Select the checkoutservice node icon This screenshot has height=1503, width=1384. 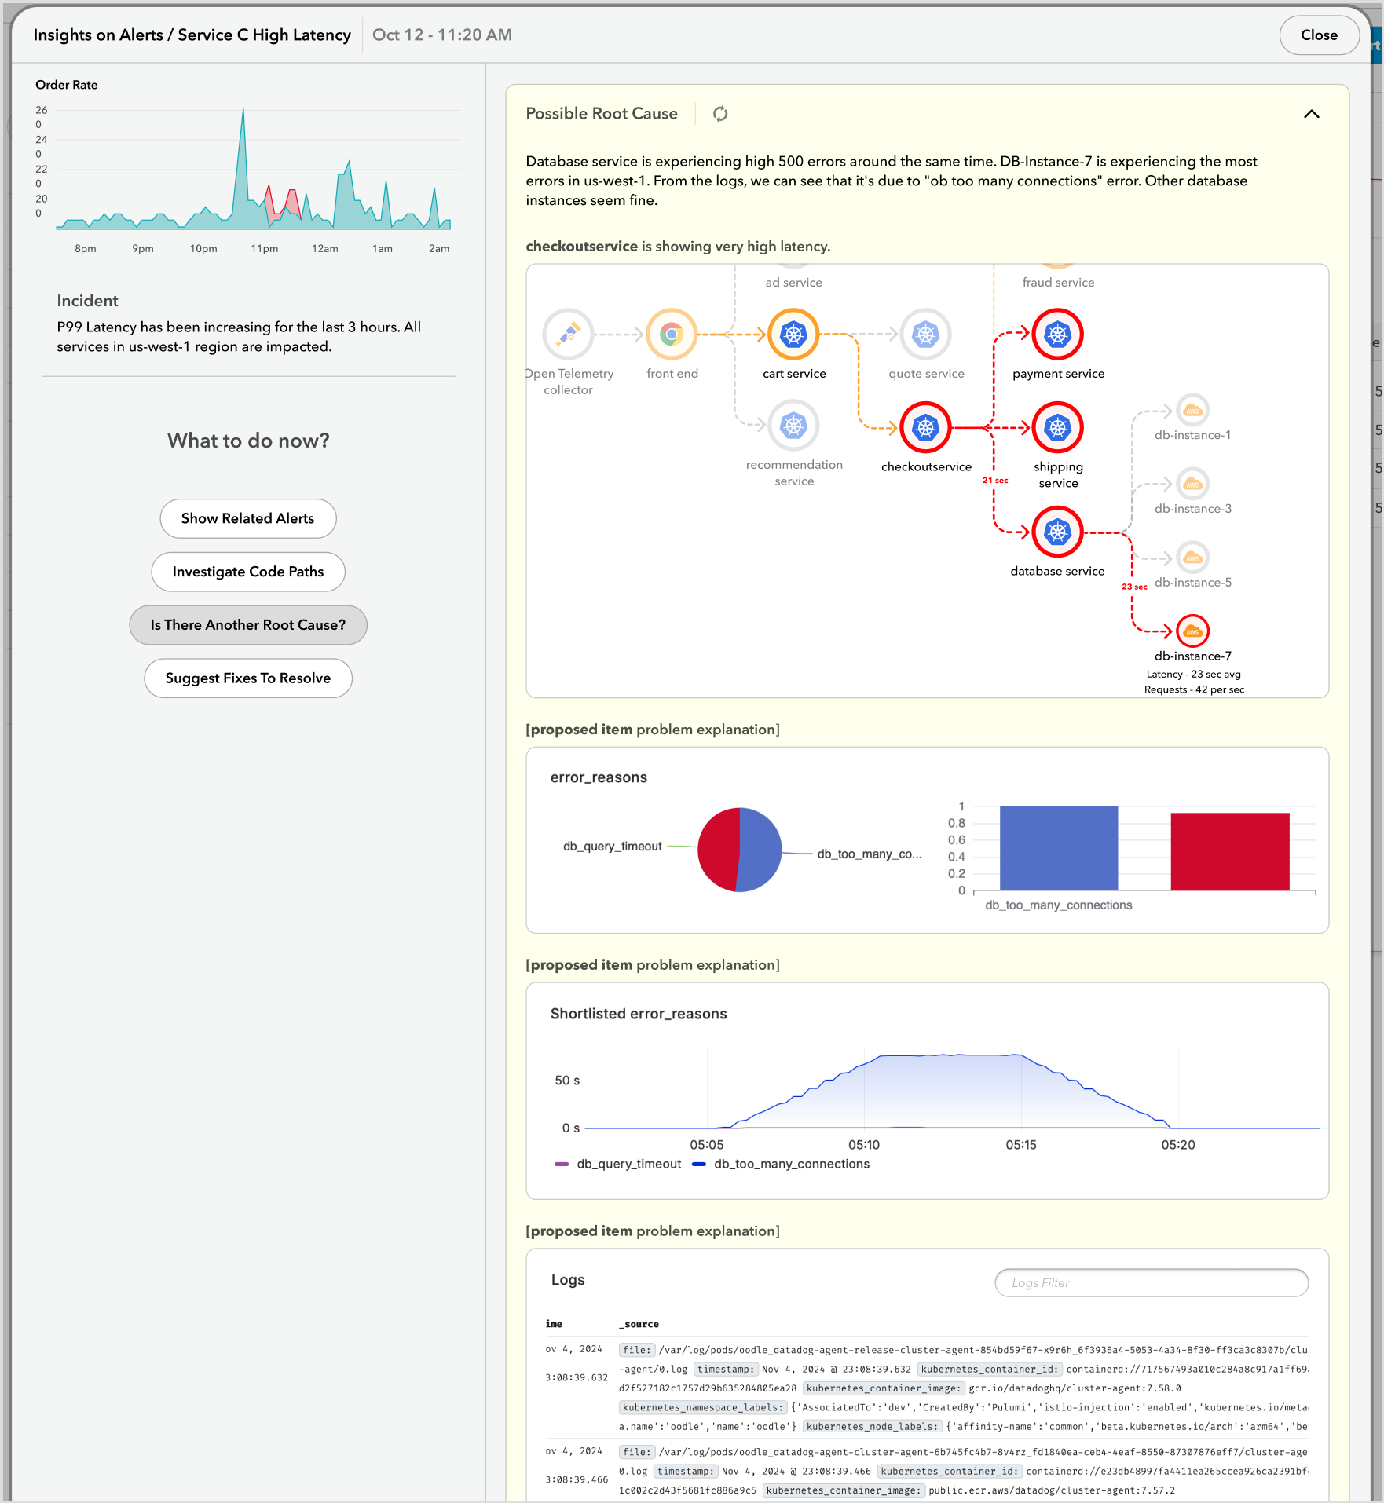coord(926,427)
